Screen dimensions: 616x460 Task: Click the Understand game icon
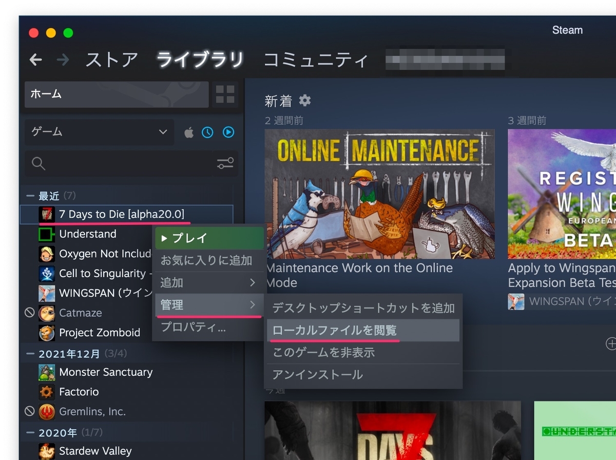point(47,234)
